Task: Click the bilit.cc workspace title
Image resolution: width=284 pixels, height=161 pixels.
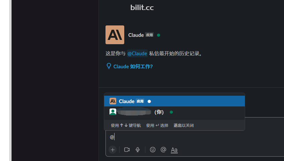Action: [x=142, y=8]
